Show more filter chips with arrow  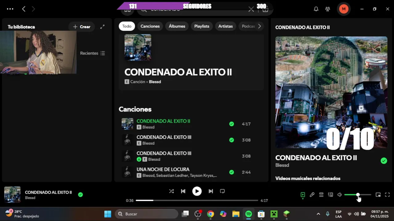(x=259, y=26)
